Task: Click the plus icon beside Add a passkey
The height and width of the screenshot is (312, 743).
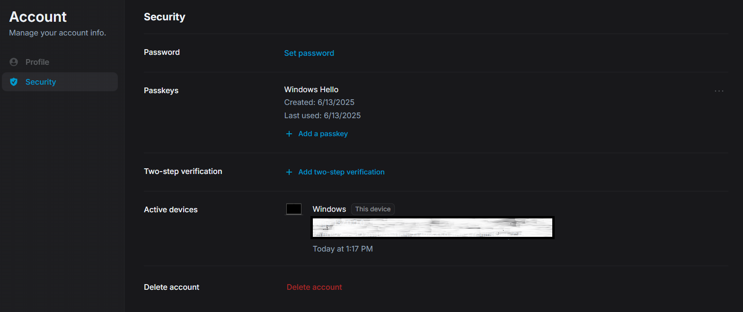Action: coord(289,134)
